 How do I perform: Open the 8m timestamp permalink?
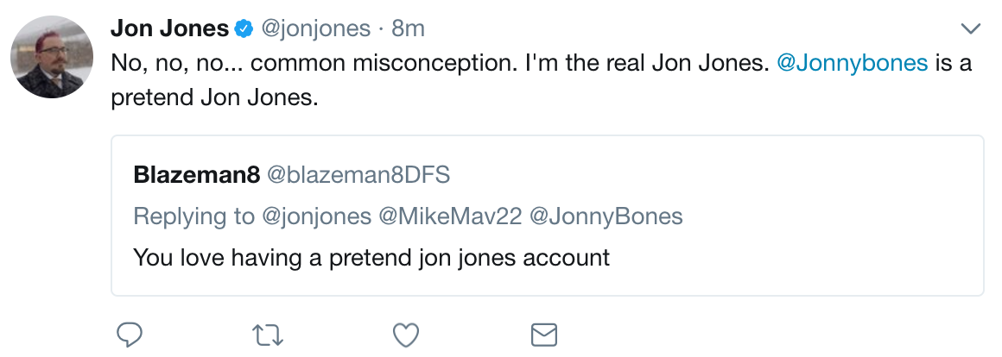pos(408,28)
